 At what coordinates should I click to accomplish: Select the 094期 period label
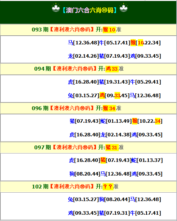click(x=43, y=69)
